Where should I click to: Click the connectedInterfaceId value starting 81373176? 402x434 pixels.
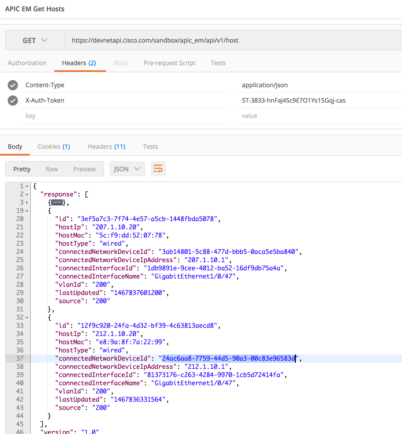tap(214, 375)
